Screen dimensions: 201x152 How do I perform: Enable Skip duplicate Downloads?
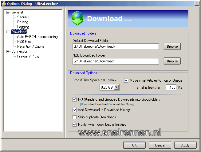point(74,117)
